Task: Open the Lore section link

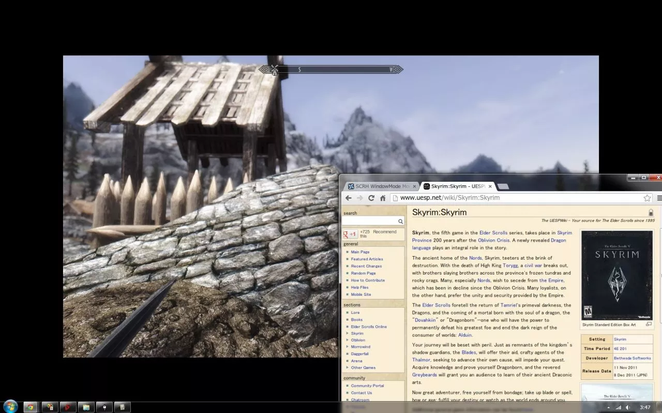Action: click(355, 312)
